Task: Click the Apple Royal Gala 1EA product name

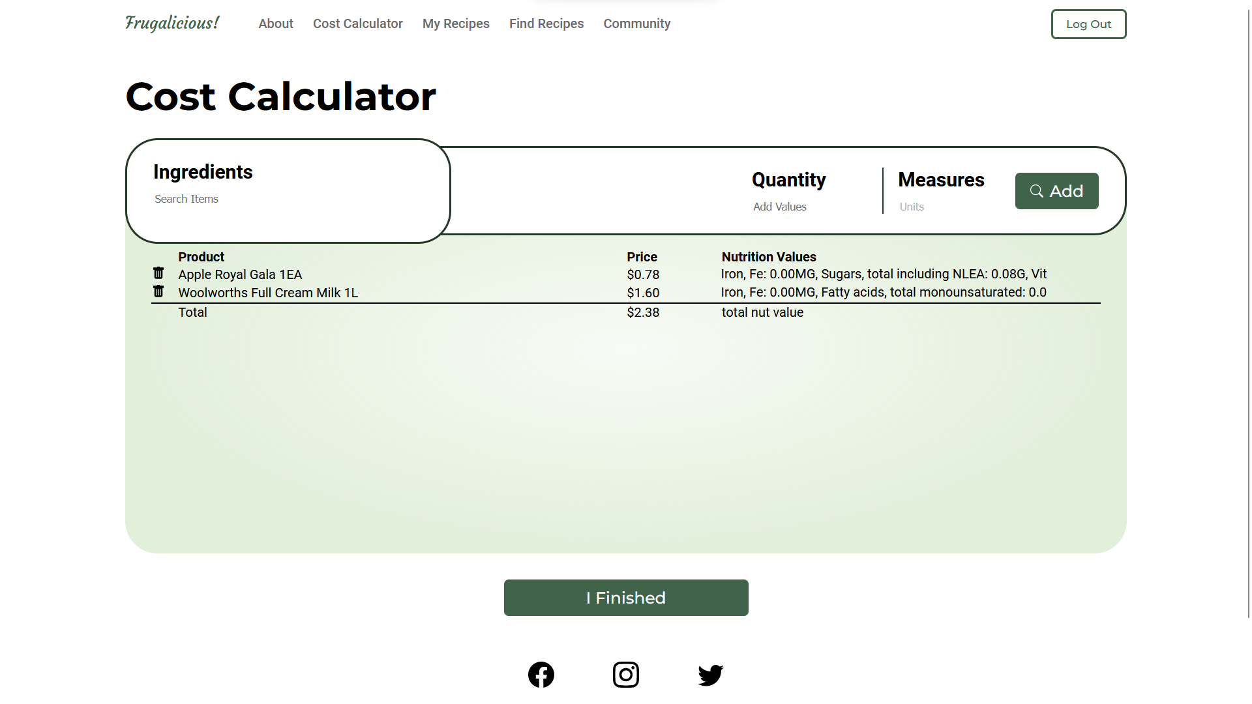Action: 240,274
